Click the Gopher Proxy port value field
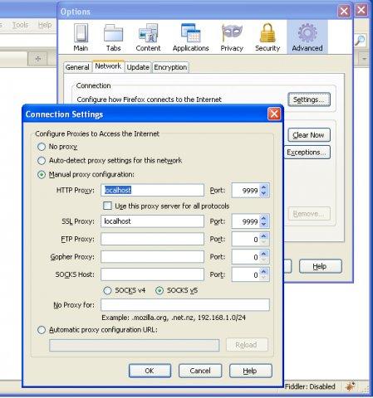The height and width of the screenshot is (398, 373). (x=246, y=256)
